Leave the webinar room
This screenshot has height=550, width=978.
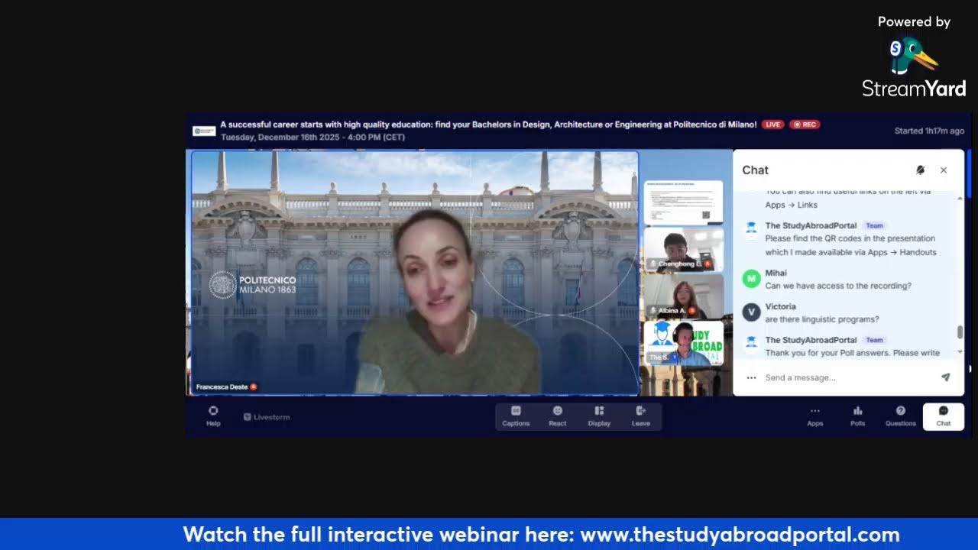point(641,416)
